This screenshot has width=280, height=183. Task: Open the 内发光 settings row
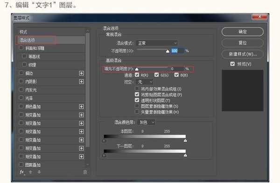click(52, 90)
